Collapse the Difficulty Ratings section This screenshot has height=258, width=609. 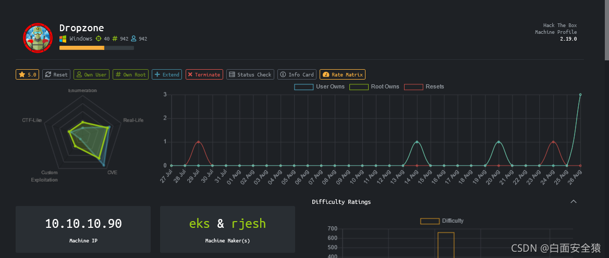(x=573, y=201)
